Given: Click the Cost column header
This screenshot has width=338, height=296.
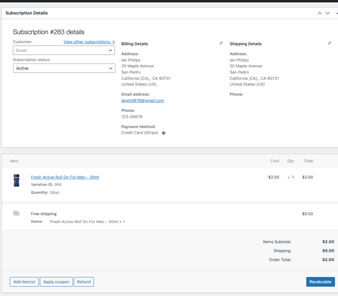Looking at the screenshot, I should pos(275,161).
